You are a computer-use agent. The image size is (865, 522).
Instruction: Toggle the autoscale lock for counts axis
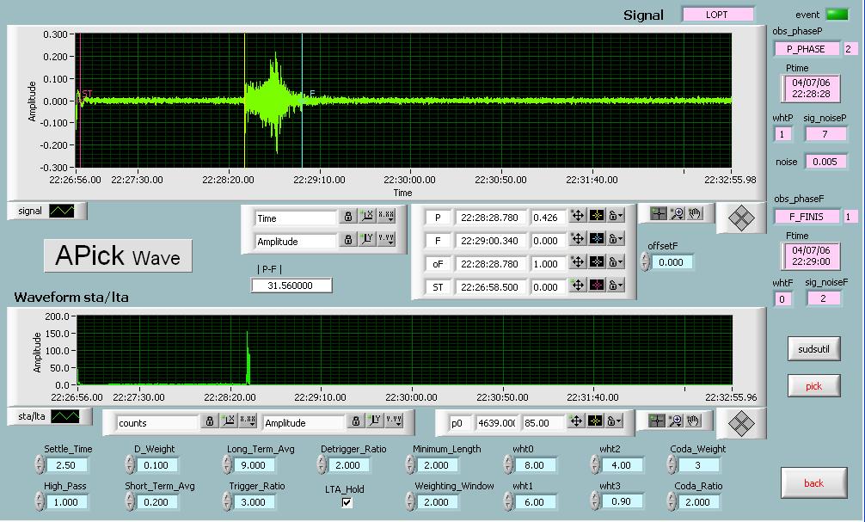click(210, 421)
